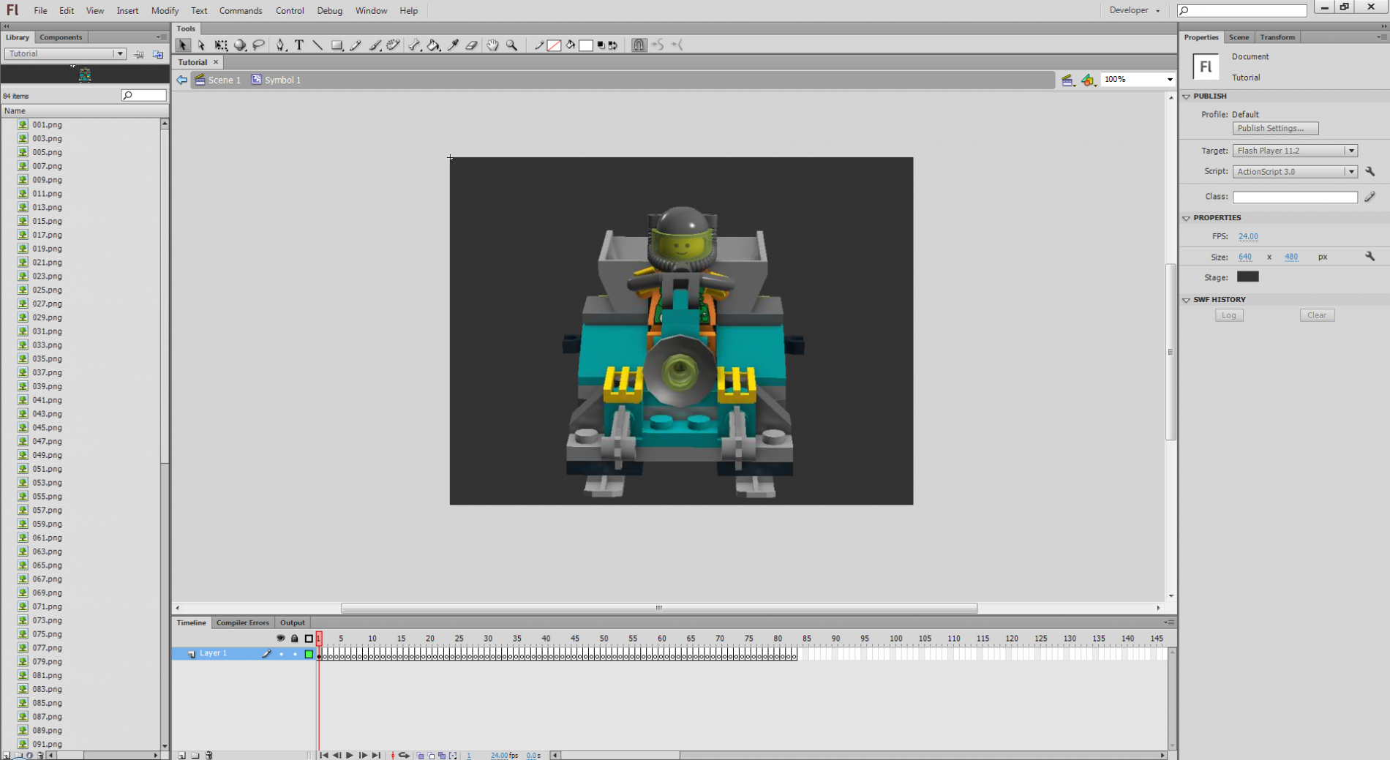This screenshot has height=760, width=1390.
Task: Switch to the Transform tab
Action: (x=1277, y=37)
